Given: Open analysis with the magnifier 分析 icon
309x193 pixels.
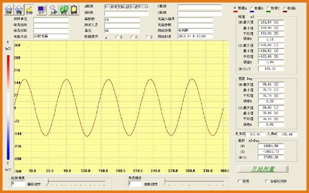Looking at the screenshot, I should click(x=53, y=10).
